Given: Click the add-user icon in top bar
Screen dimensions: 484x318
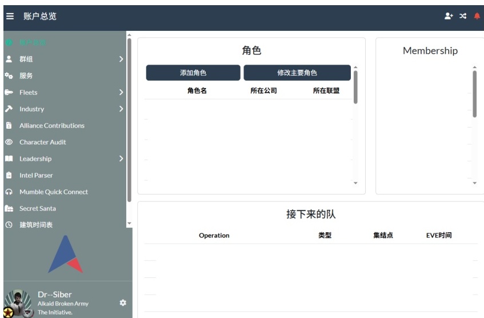Looking at the screenshot, I should click(449, 17).
